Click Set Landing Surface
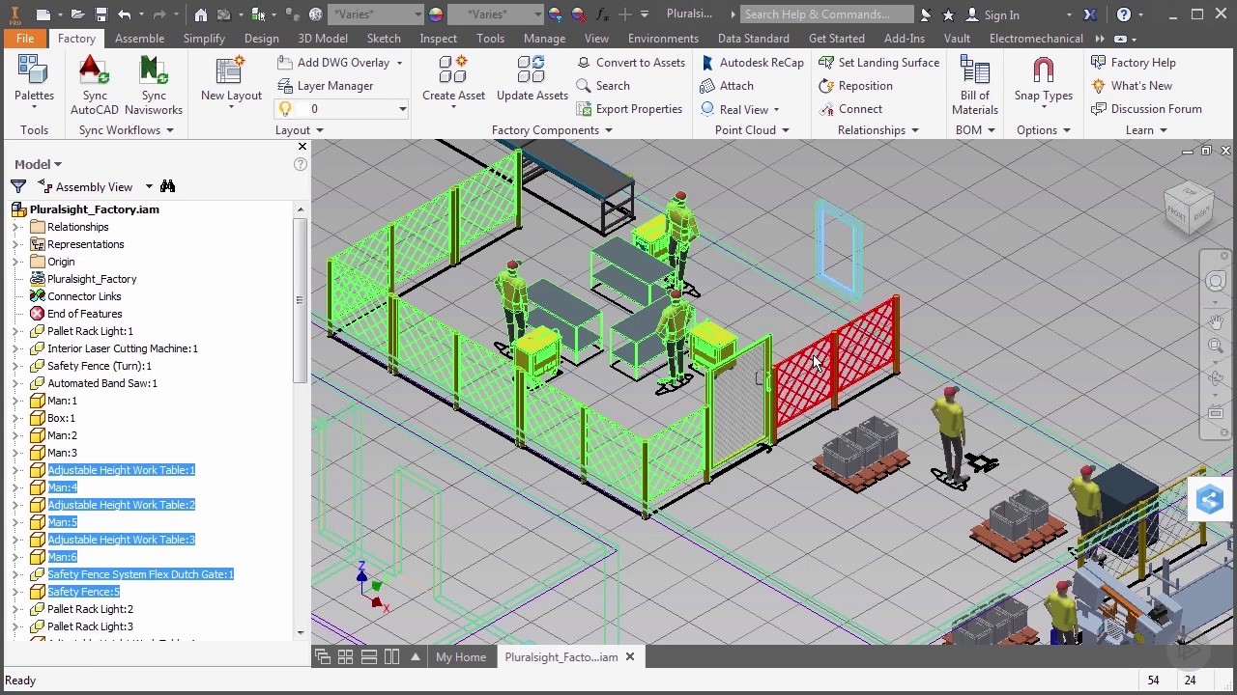The height and width of the screenshot is (695, 1237). pos(878,62)
